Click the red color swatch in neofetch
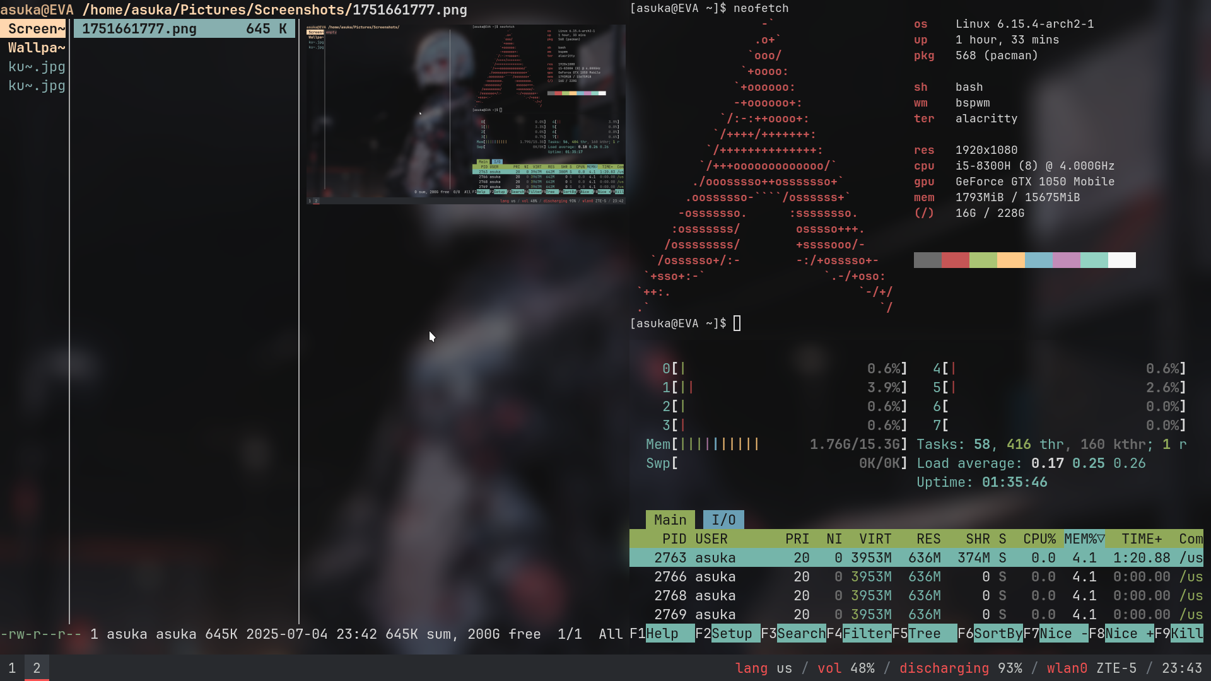This screenshot has height=681, width=1211. pyautogui.click(x=955, y=260)
